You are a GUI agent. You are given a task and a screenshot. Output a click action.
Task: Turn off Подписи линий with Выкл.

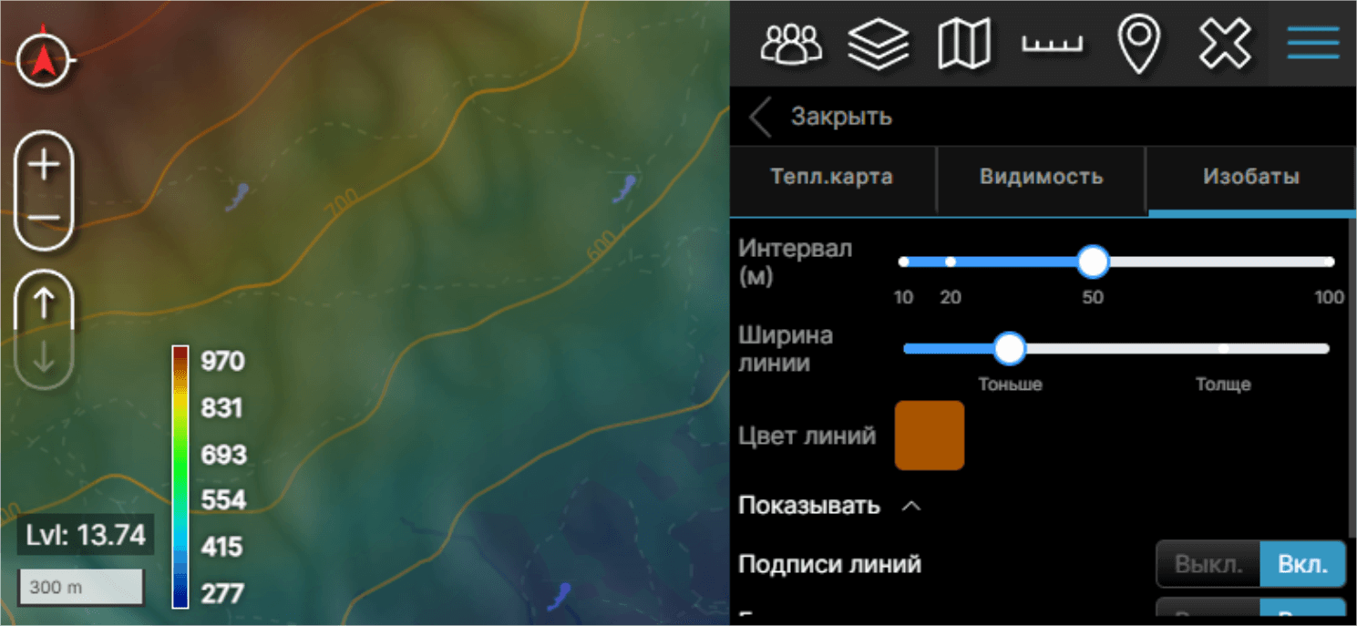(1208, 564)
